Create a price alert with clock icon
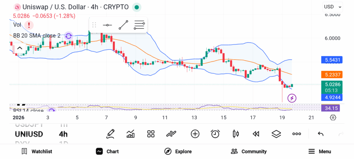The height and width of the screenshot is (159, 354). [x=215, y=134]
